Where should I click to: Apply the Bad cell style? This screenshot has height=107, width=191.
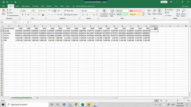pos(135,11)
